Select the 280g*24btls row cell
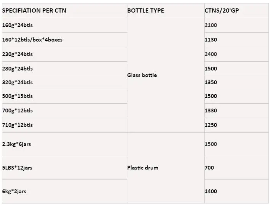Screen dimensions: 270x205 [18, 69]
